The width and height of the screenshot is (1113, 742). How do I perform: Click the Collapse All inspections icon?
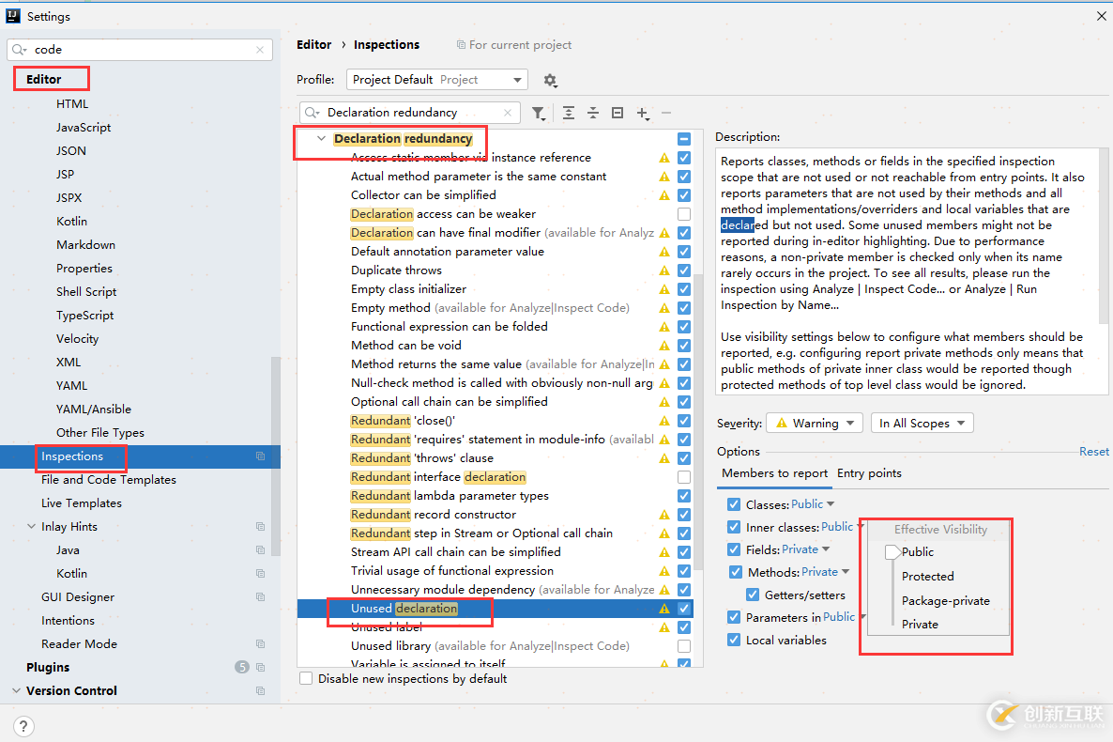(593, 113)
